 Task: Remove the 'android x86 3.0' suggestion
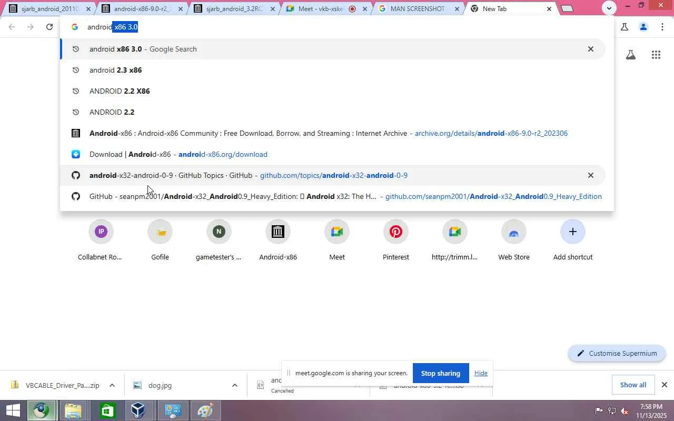(x=590, y=49)
